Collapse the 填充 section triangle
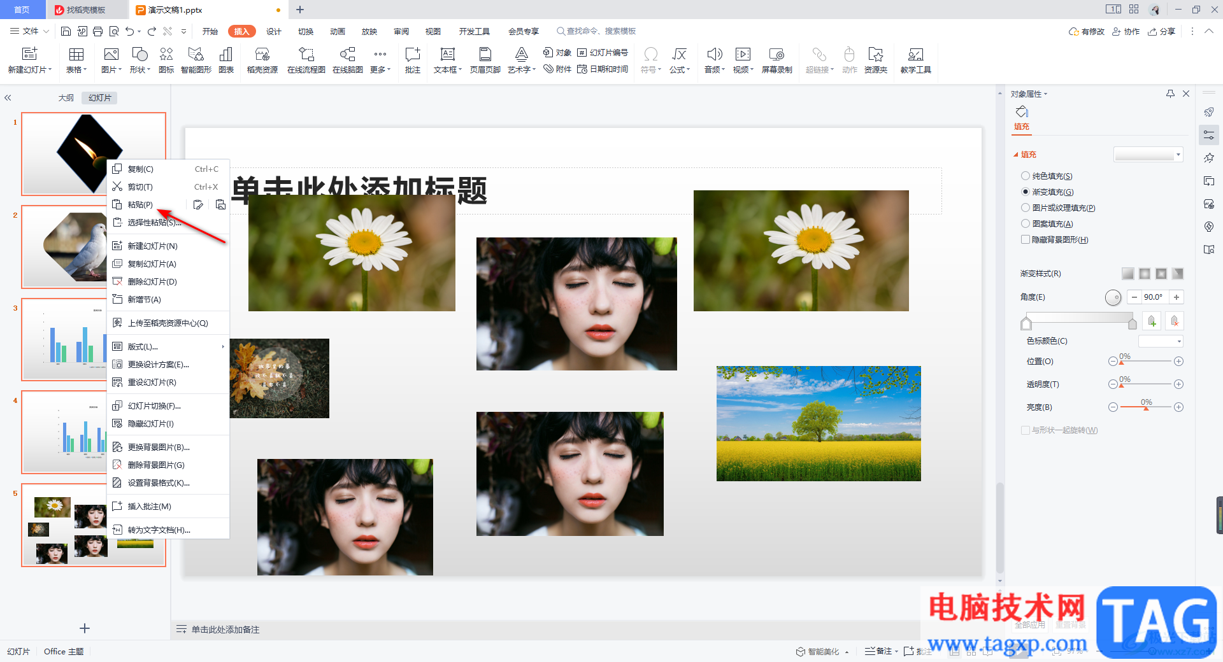1223x662 pixels. (x=1016, y=155)
